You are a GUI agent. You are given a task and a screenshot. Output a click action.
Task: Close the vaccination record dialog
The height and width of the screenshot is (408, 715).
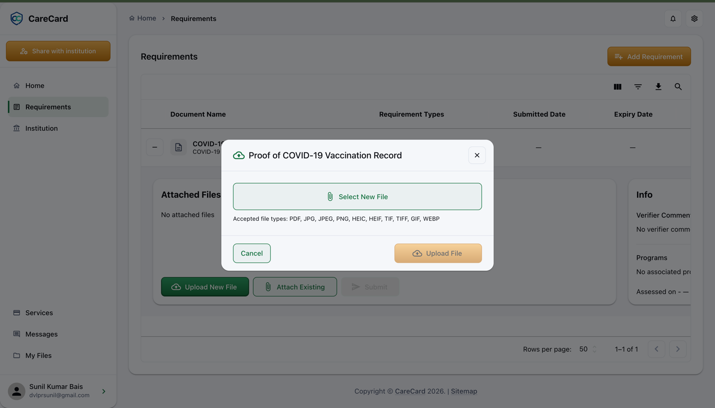pos(477,155)
